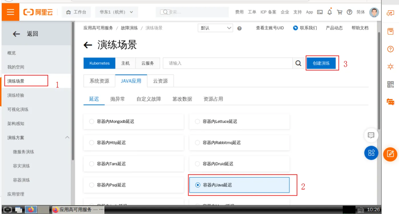
Task: Open the 抛异常 sub-tab
Action: click(x=117, y=99)
